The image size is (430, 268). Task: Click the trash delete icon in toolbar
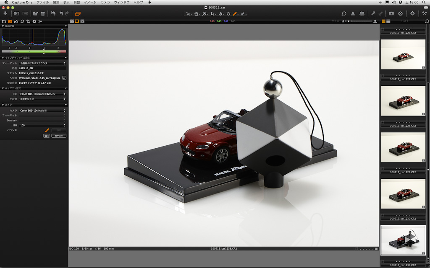pyautogui.click(x=43, y=13)
